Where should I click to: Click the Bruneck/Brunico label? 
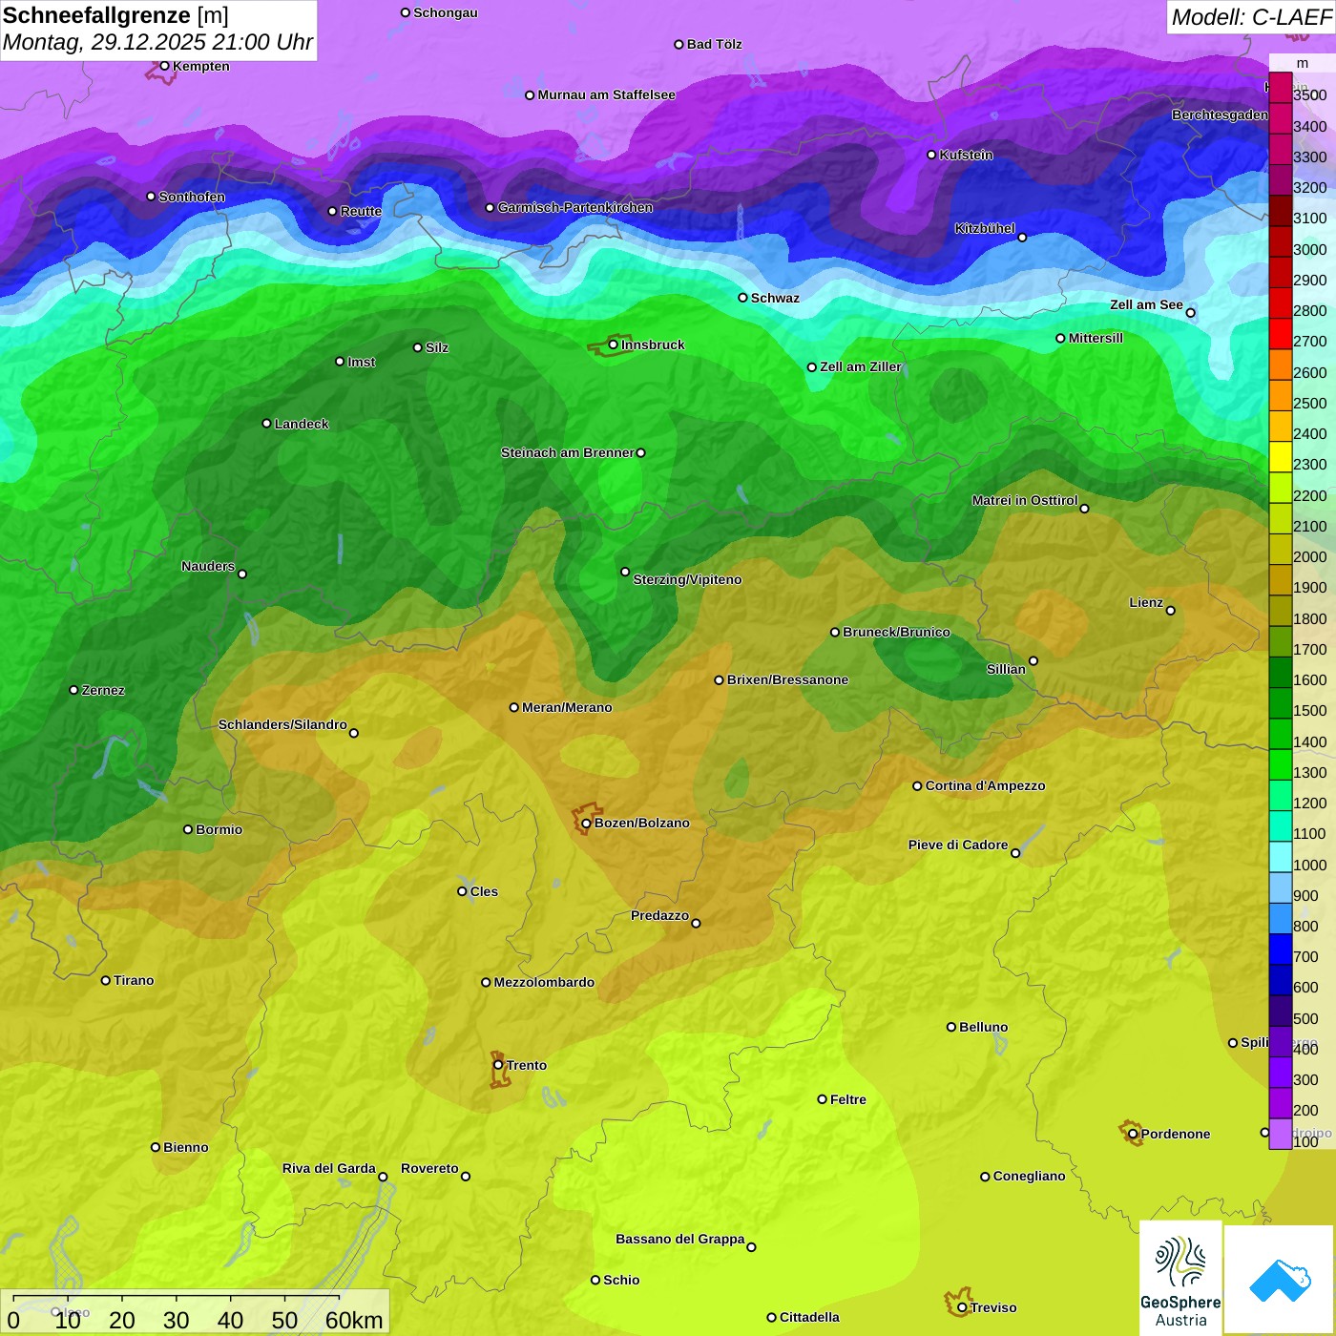point(896,632)
